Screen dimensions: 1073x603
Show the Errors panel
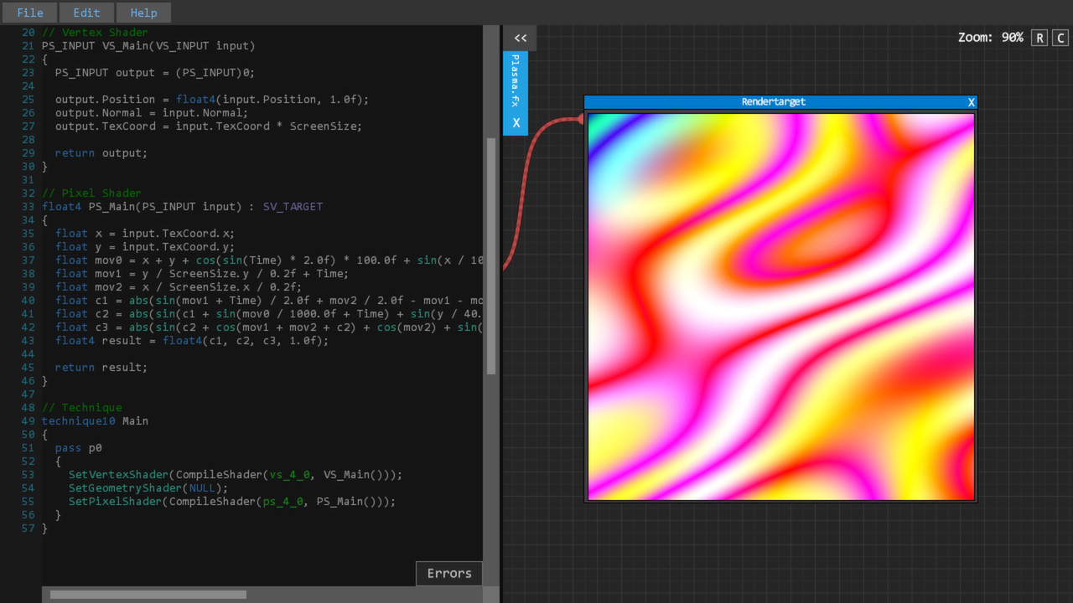click(x=448, y=573)
